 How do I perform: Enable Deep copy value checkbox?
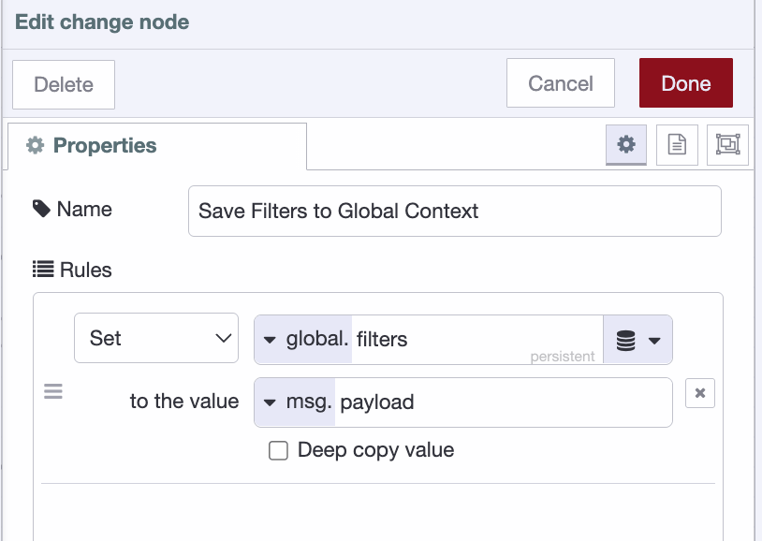[278, 450]
